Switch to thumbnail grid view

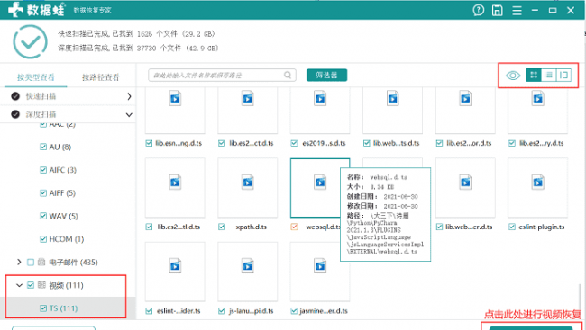pyautogui.click(x=534, y=75)
